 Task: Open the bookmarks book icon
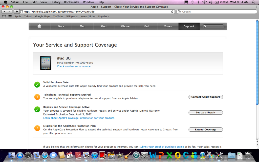coord(4,16)
